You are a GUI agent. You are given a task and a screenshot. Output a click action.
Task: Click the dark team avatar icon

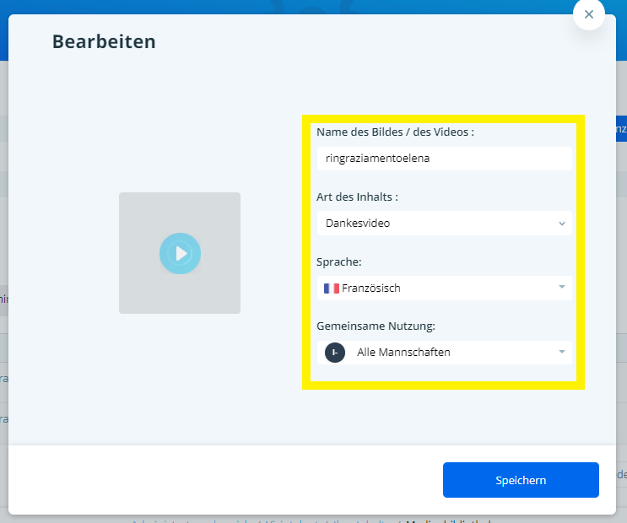click(335, 352)
